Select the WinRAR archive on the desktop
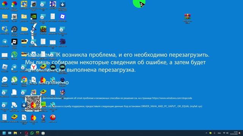The image size is (243, 136). pos(187,17)
